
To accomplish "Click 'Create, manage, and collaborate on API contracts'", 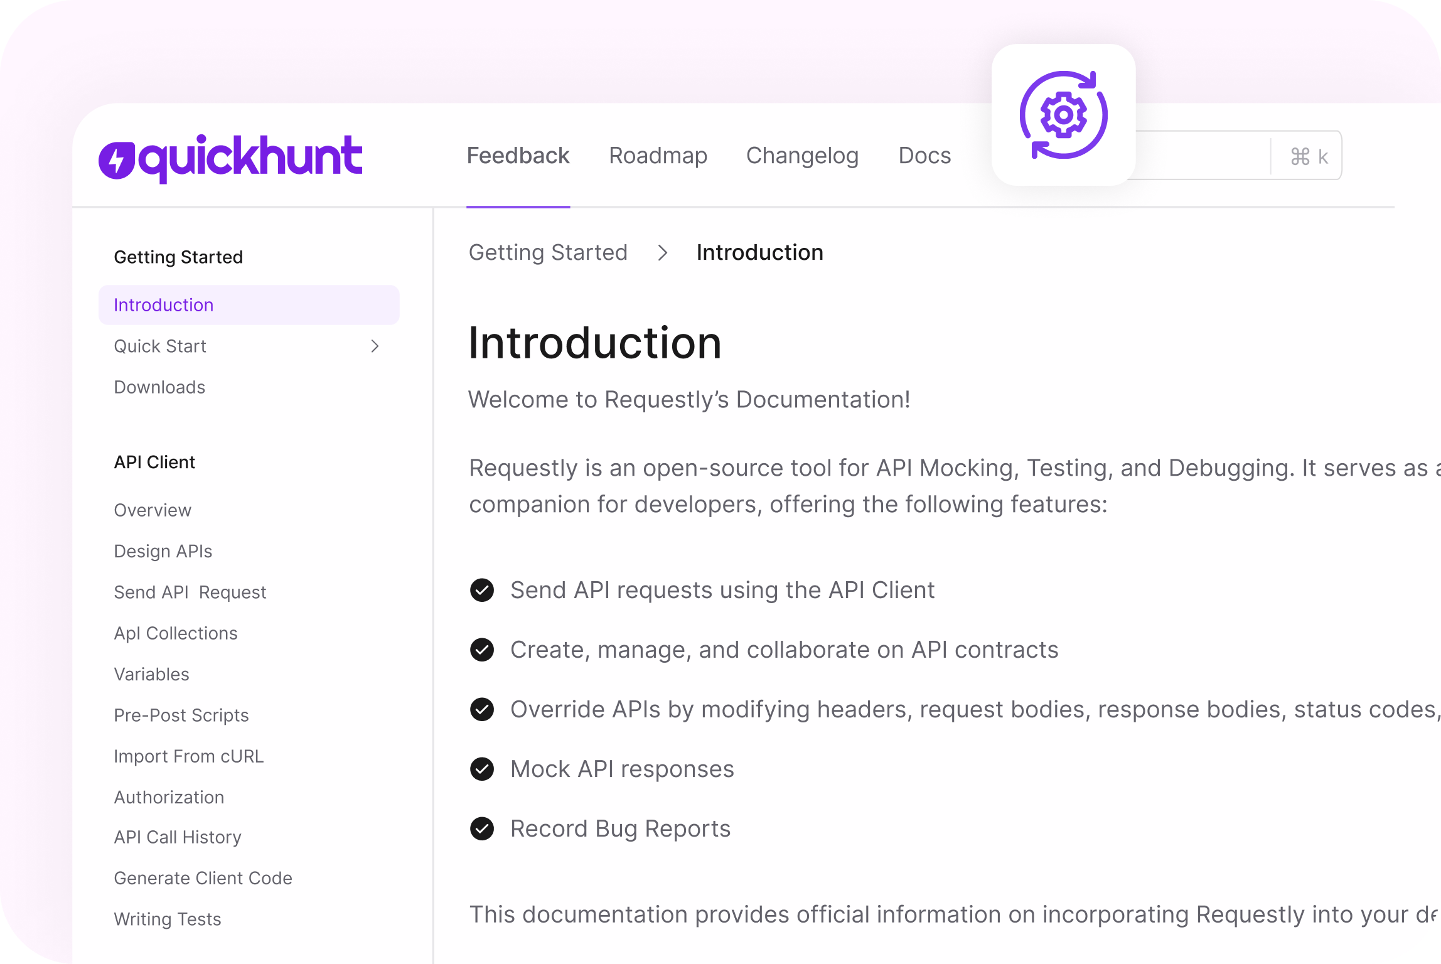I will [x=784, y=650].
